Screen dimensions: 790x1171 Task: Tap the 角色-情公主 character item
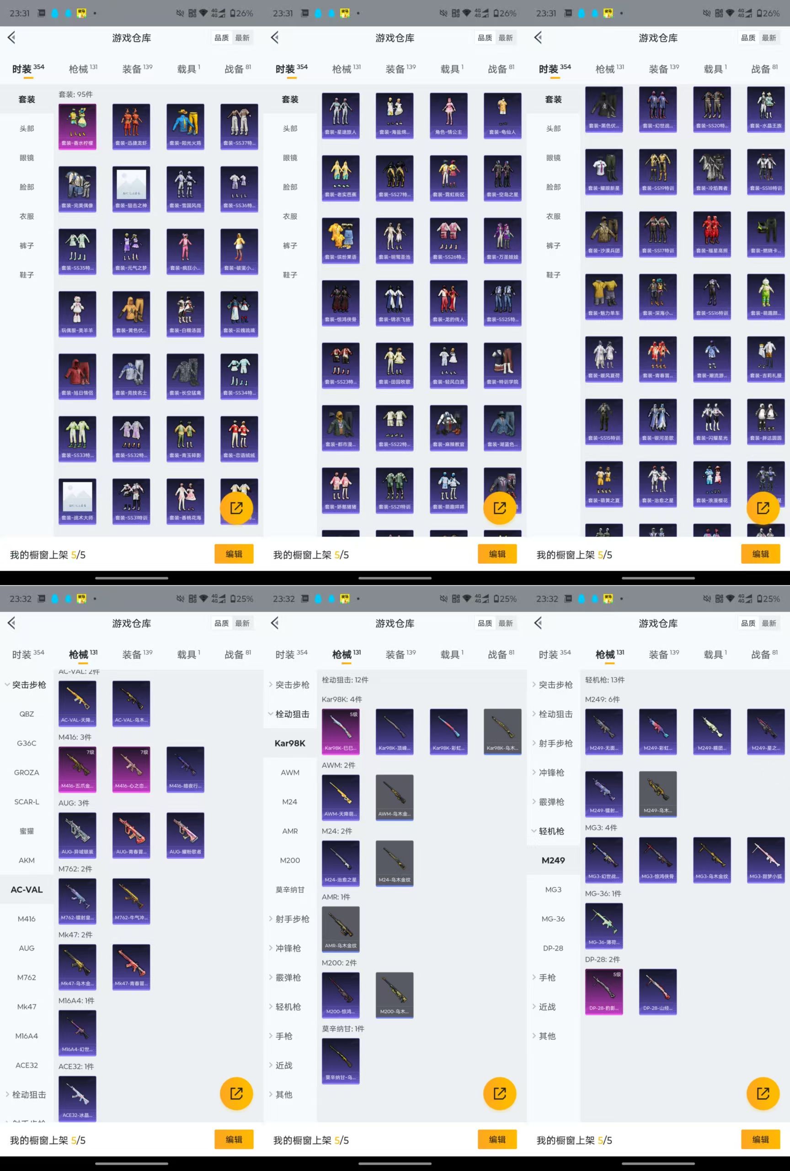tap(448, 115)
